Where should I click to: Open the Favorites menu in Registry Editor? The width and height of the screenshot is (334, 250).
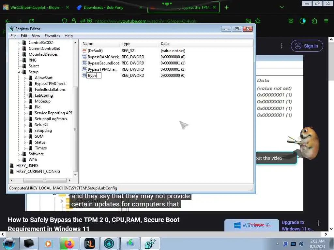[52, 36]
